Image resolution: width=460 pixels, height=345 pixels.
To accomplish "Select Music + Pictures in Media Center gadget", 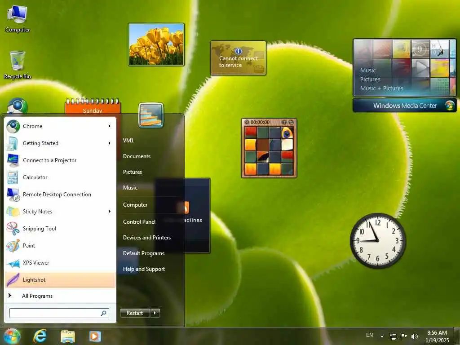I will click(x=382, y=88).
